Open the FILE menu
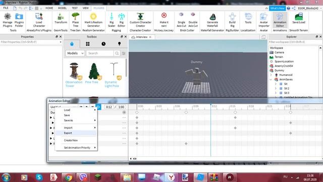 pos(6,8)
